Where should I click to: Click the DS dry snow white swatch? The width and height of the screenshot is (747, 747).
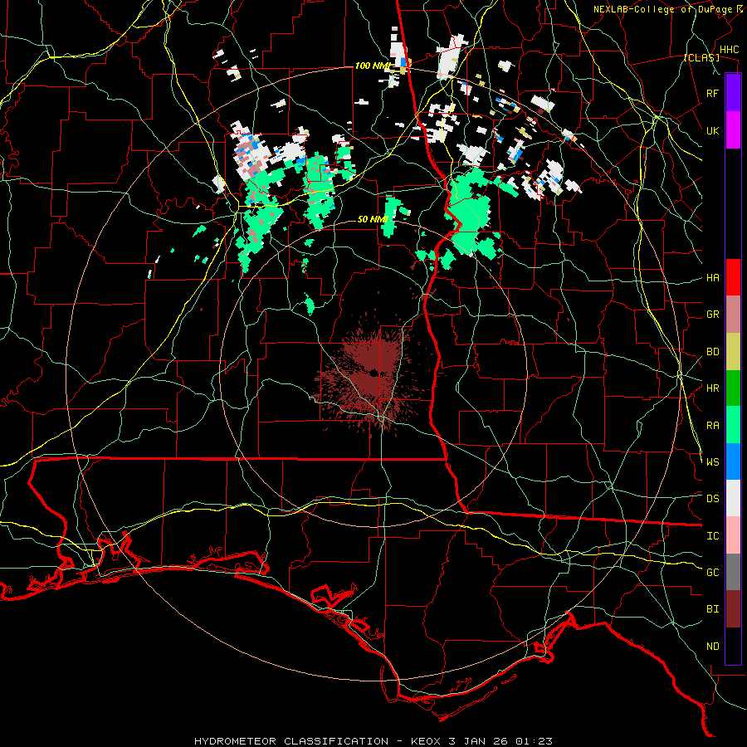733,498
